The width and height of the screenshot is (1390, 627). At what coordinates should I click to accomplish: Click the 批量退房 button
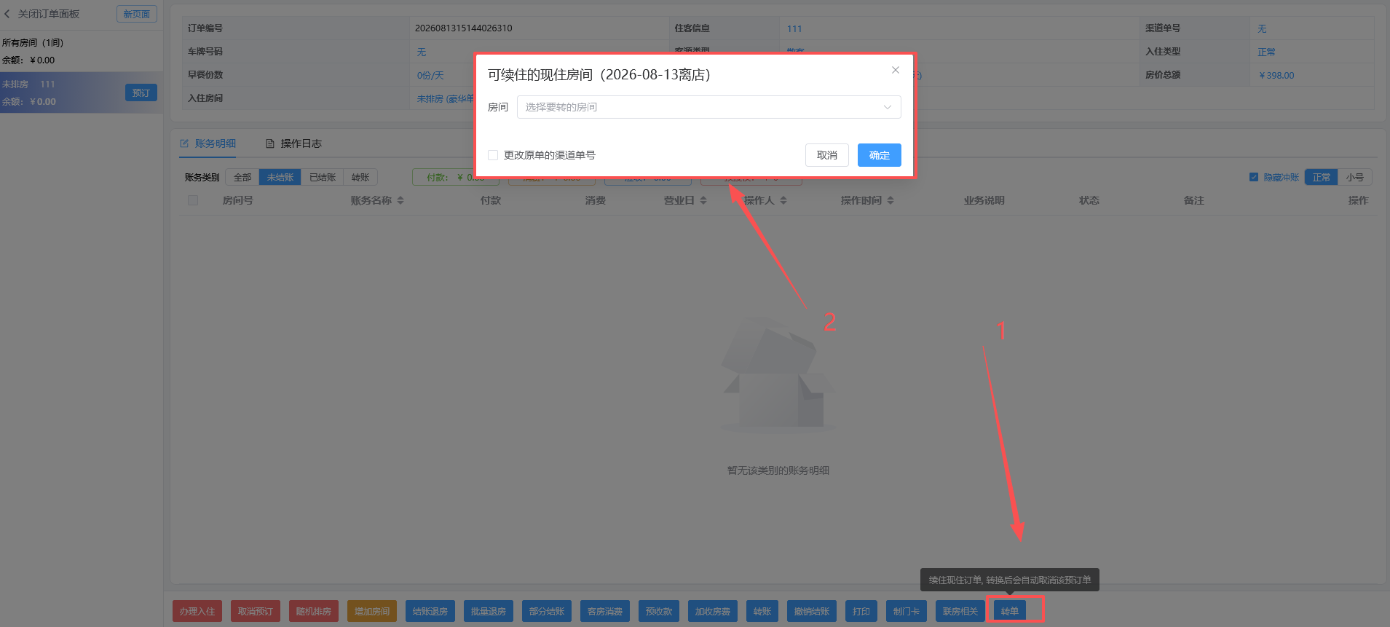[x=489, y=611]
